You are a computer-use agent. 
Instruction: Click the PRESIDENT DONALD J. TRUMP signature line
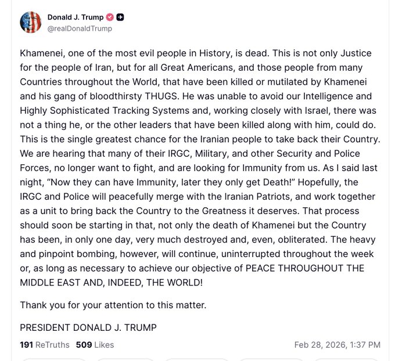tap(88, 327)
